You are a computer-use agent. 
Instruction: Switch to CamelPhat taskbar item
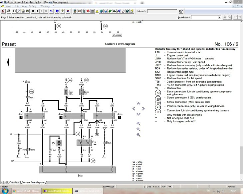[x=57, y=191]
